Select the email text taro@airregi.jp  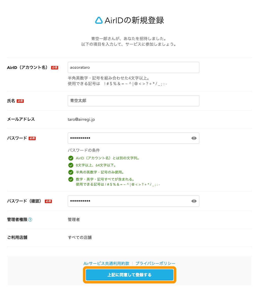pos(81,119)
